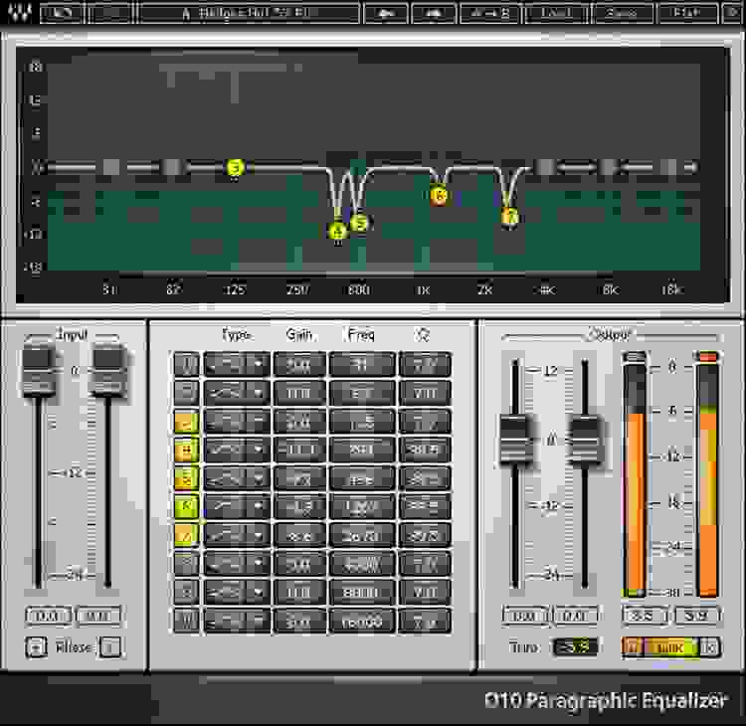This screenshot has height=726, width=746.
Task: Enable the band 9 button
Action: pos(187,593)
